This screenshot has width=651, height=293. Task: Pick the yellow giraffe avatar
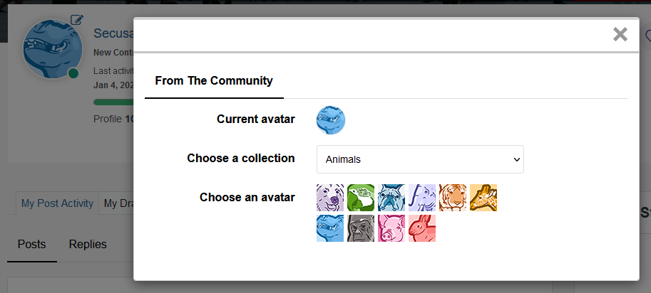click(483, 198)
